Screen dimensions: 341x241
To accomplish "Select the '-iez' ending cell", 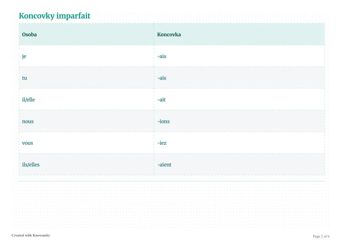I will tap(162, 143).
